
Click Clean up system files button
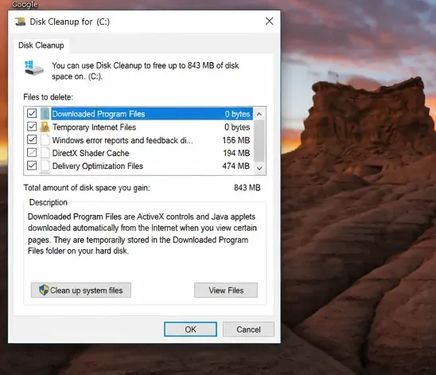point(81,291)
